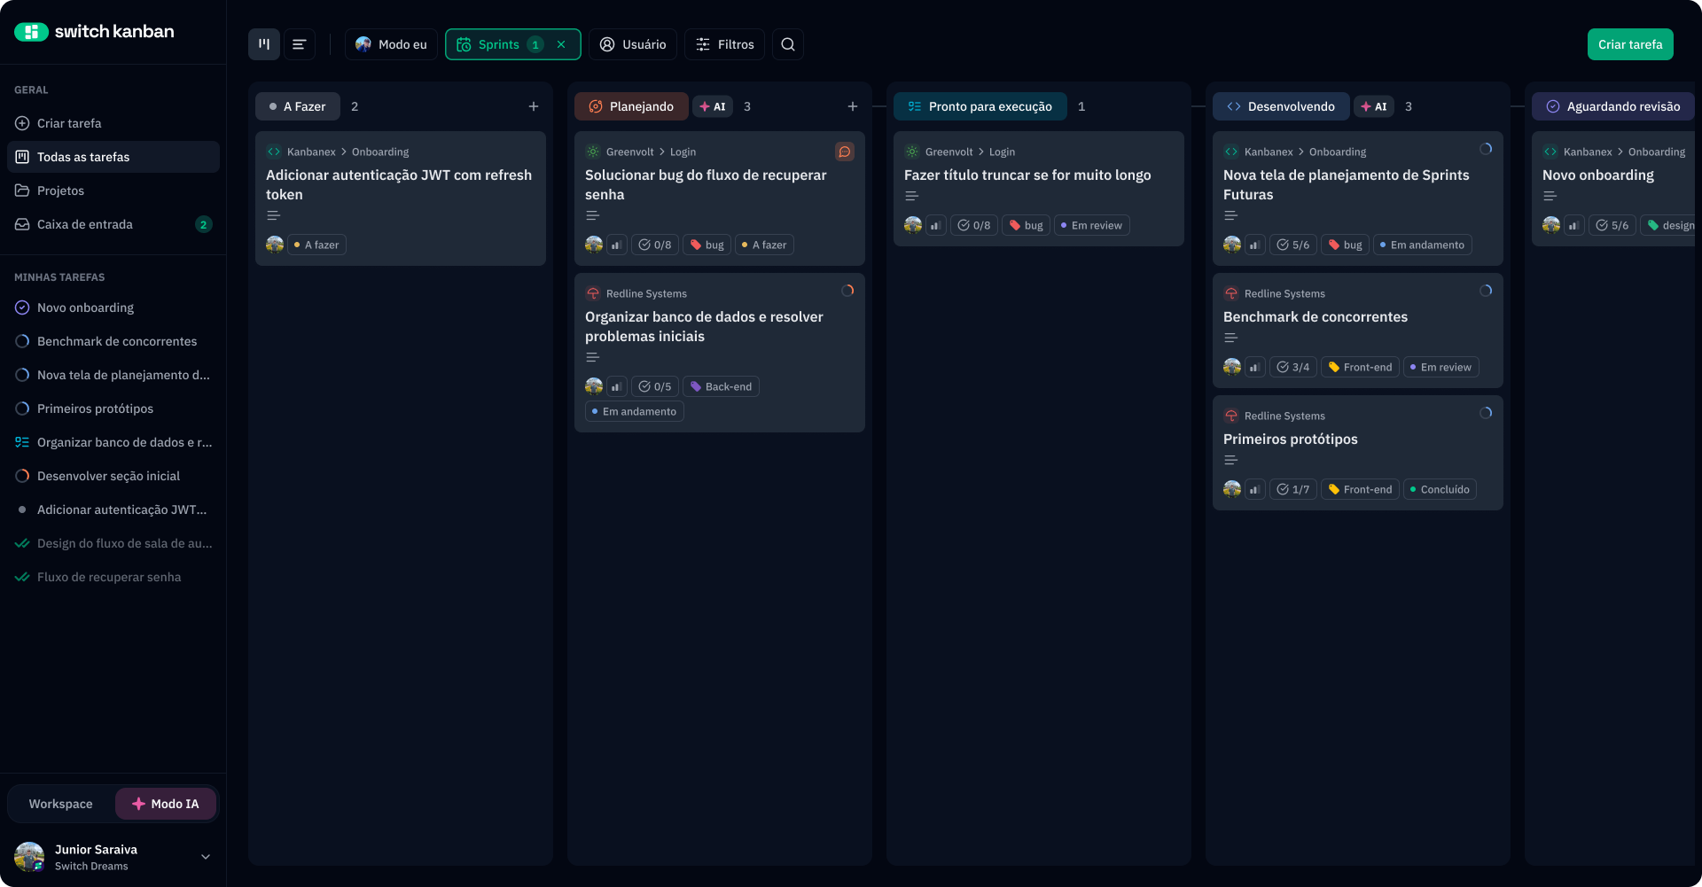Image resolution: width=1702 pixels, height=887 pixels.
Task: Switch to the list view icon
Action: point(299,43)
